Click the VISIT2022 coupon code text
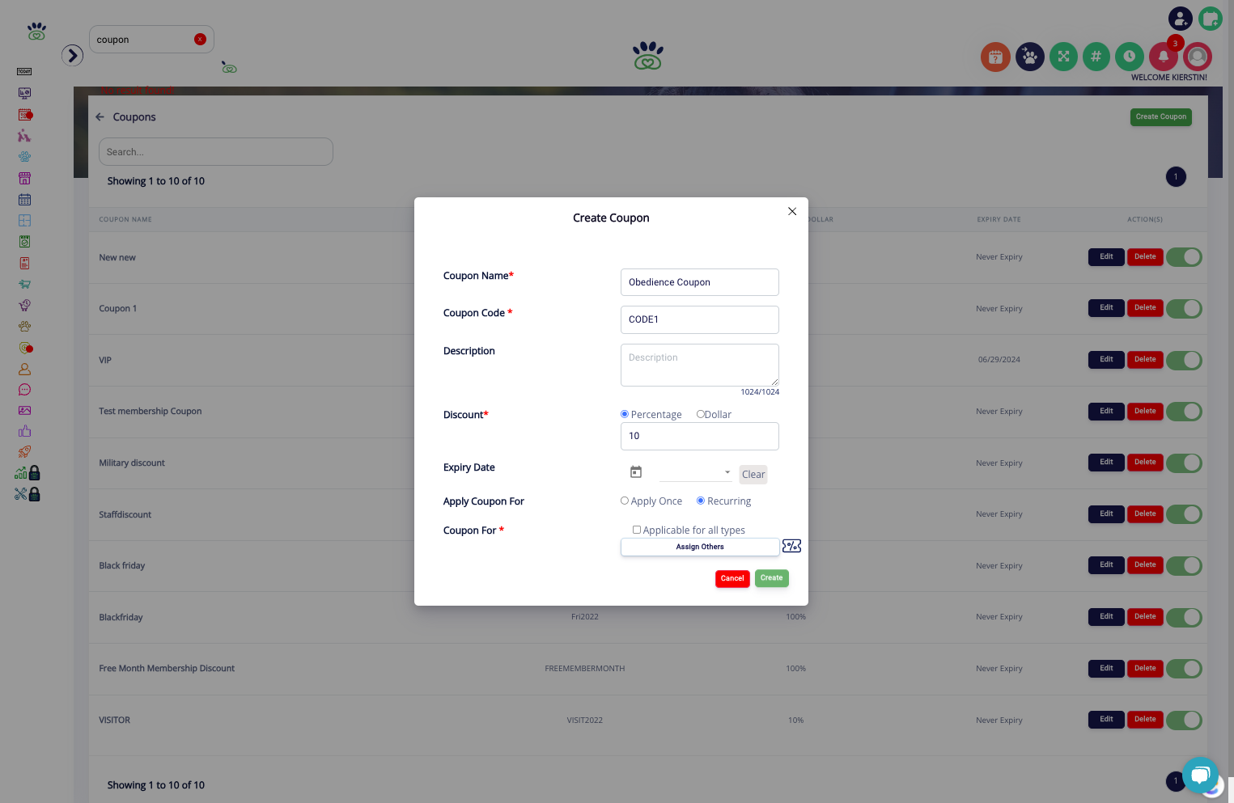The width and height of the screenshot is (1234, 803). [585, 721]
